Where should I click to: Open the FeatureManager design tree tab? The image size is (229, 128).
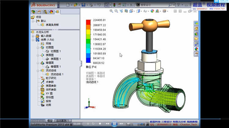tap(33, 12)
